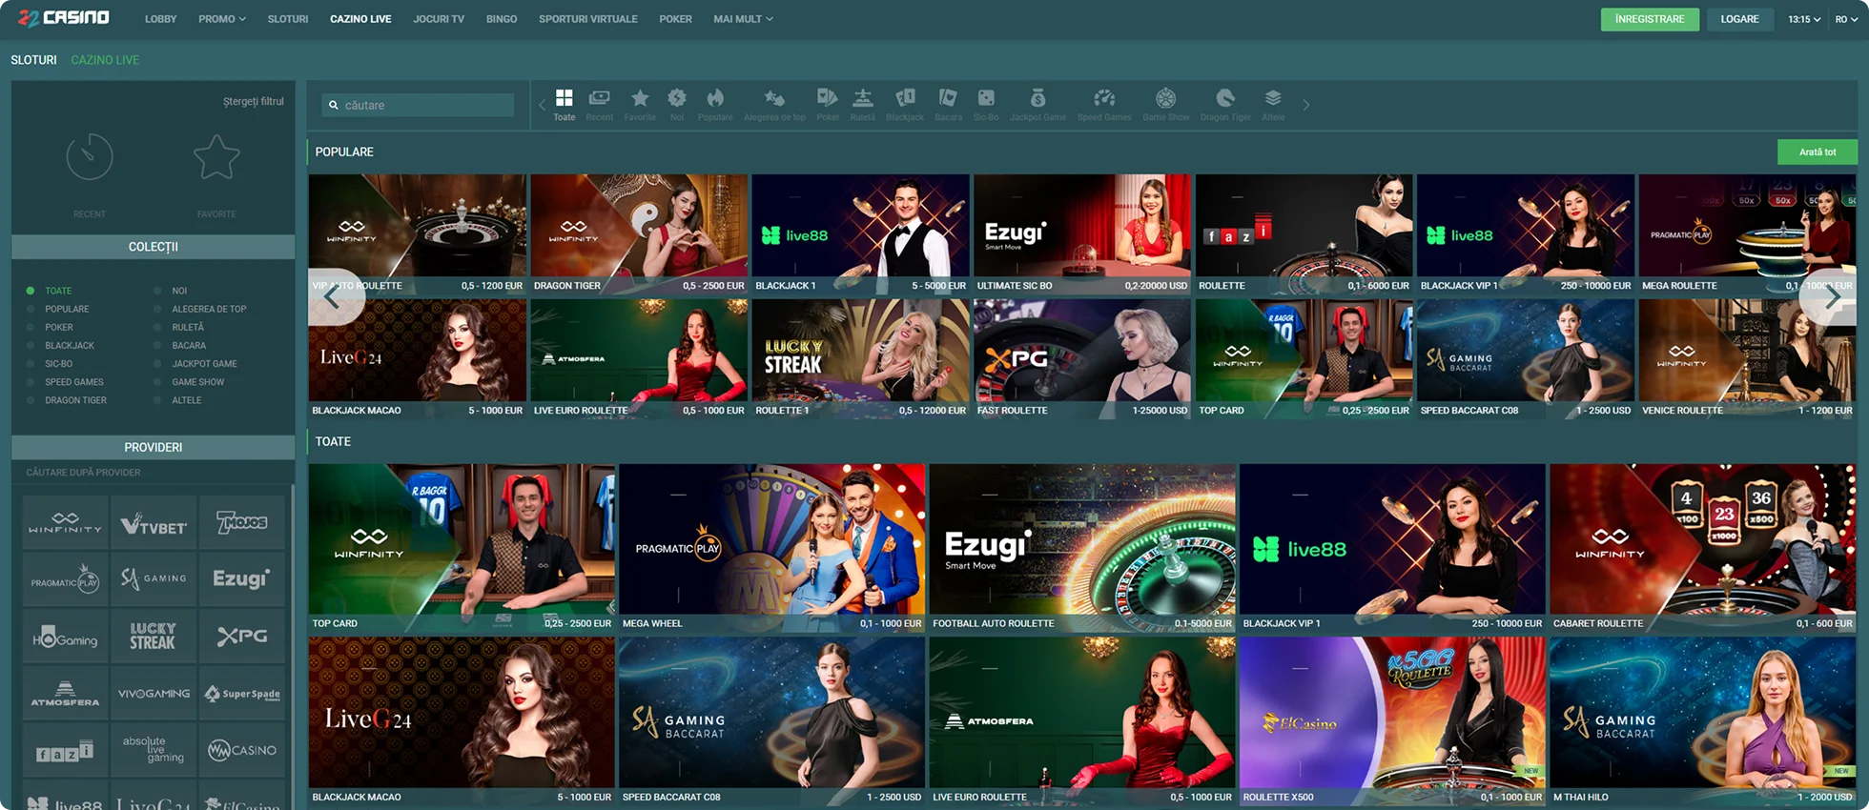Select the Populare collection radio option
Image resolution: width=1869 pixels, height=810 pixels.
tap(31, 309)
